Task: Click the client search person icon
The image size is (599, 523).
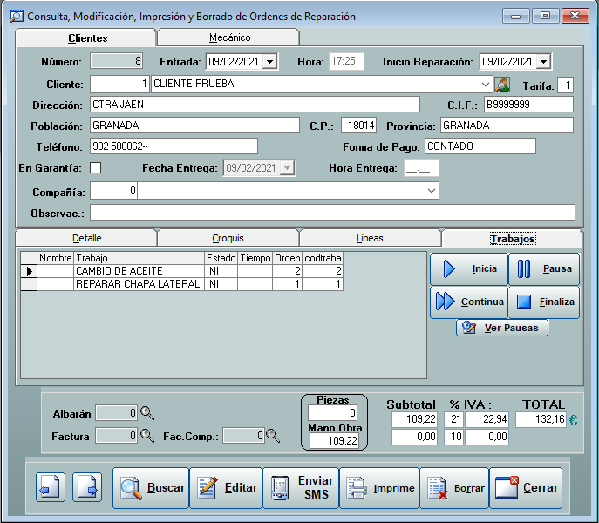Action: point(502,85)
